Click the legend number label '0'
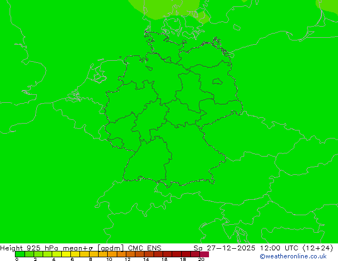The height and width of the screenshot is (261, 338). click(17, 259)
